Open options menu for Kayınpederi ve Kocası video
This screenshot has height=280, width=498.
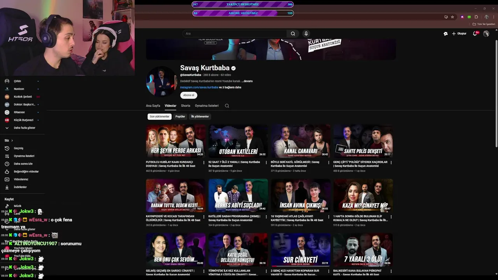tap(203, 217)
